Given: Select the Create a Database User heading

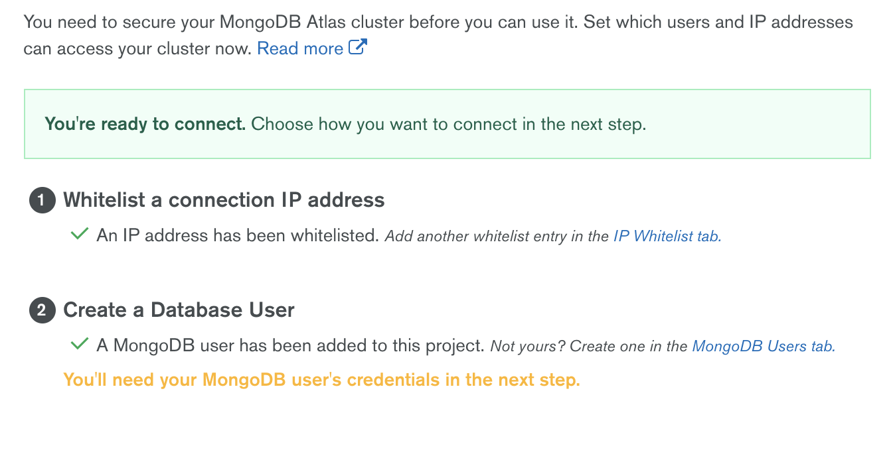Looking at the screenshot, I should 179,310.
